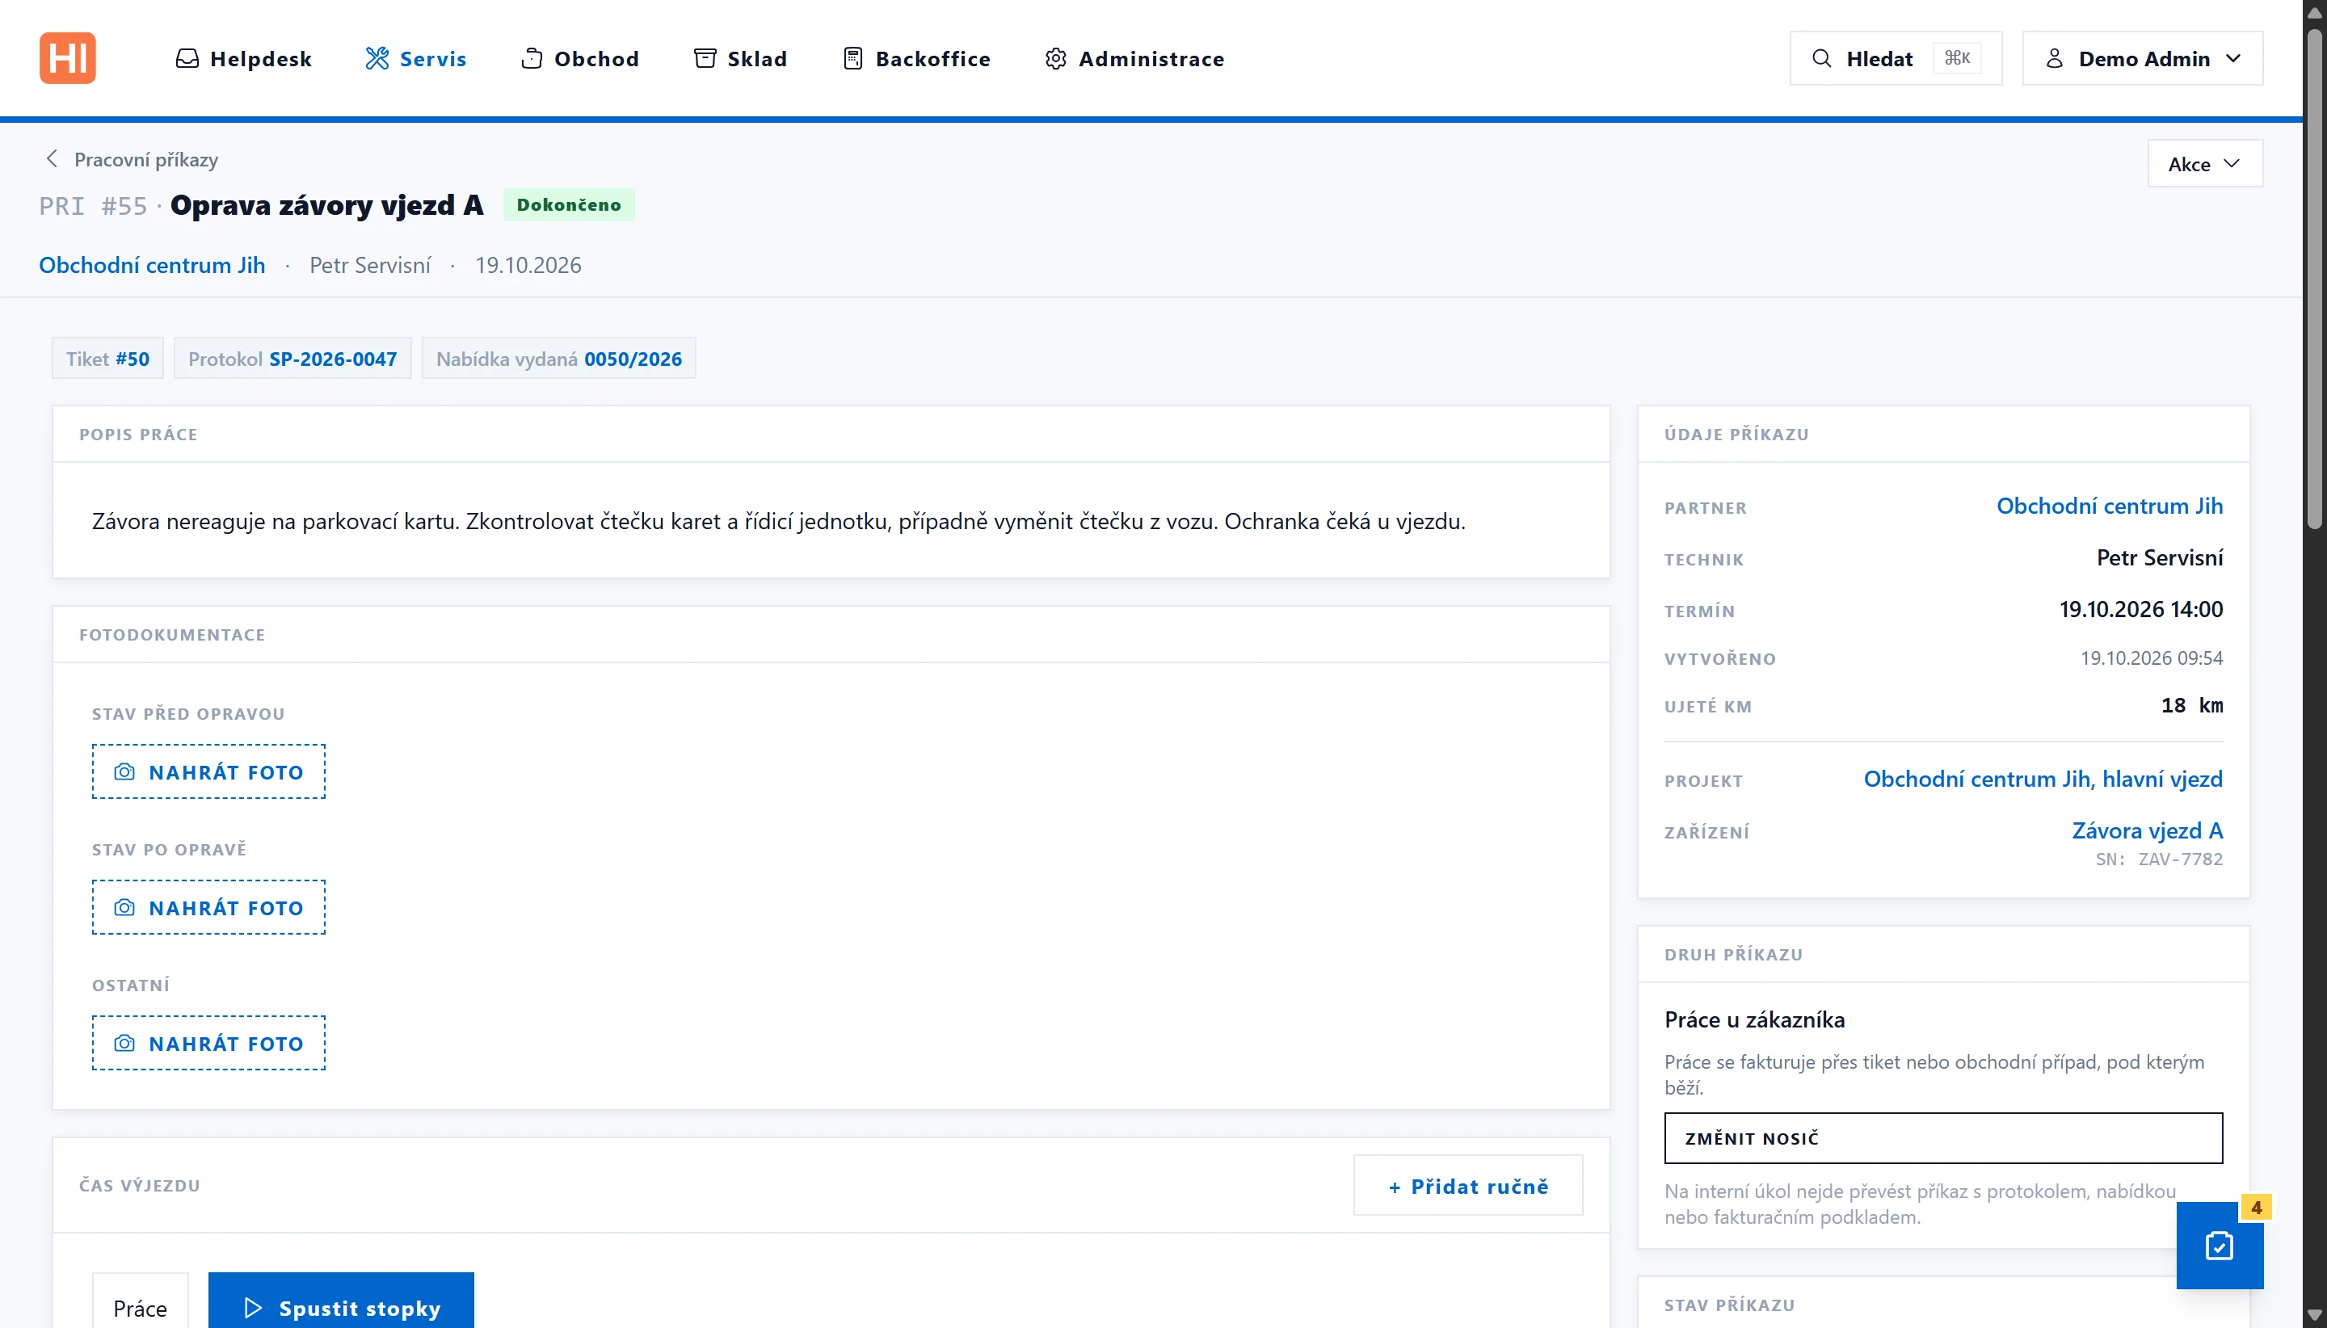
Task: Click the camera icon under Stav po opravě
Action: point(124,907)
